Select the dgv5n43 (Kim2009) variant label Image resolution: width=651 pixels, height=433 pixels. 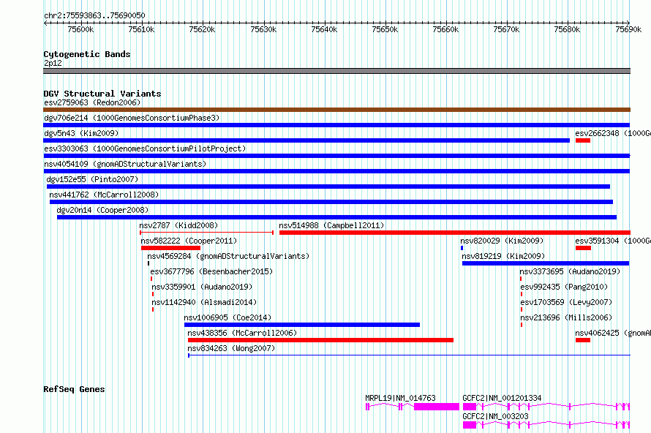(x=81, y=133)
